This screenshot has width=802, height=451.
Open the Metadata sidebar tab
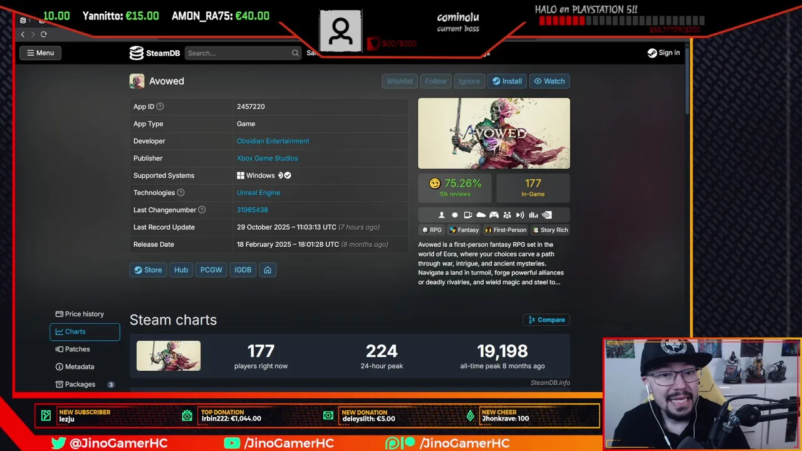(x=75, y=367)
